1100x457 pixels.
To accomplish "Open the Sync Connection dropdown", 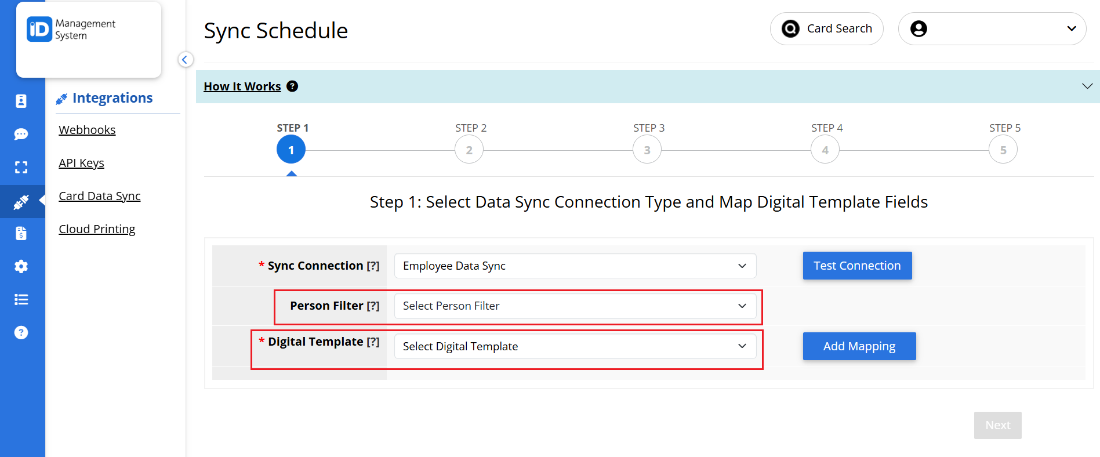I will [575, 266].
